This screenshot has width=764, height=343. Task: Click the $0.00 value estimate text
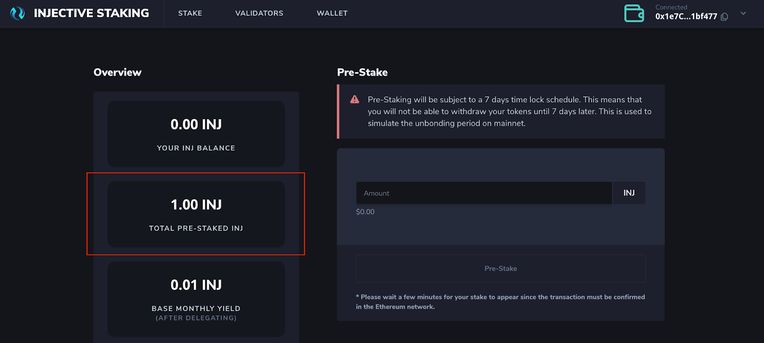[365, 212]
